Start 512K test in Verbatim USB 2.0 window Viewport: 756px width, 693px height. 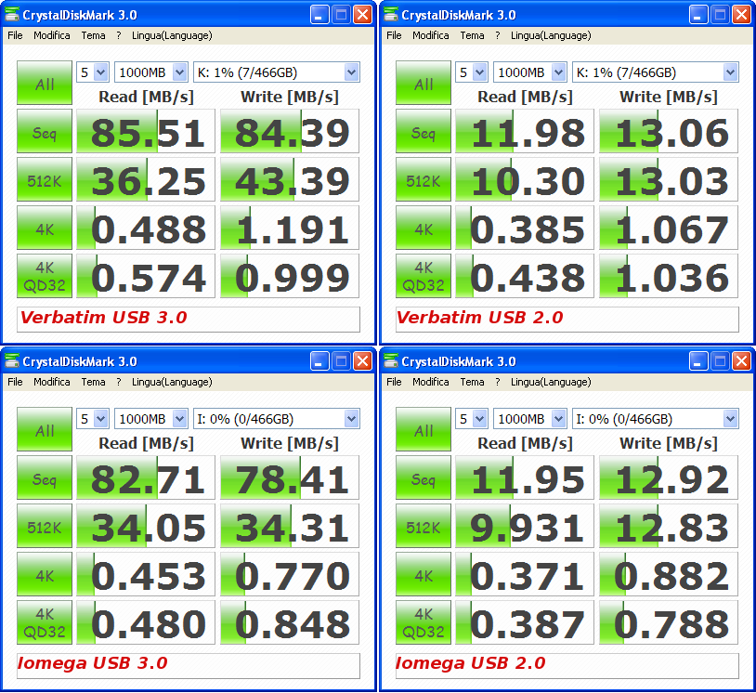424,179
